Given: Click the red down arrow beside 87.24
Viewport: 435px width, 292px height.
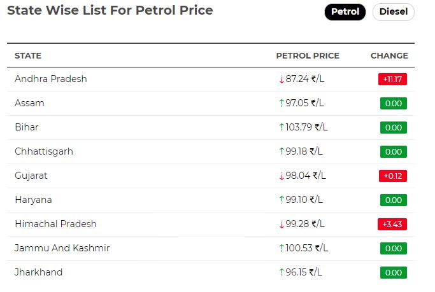Looking at the screenshot, I should [282, 80].
